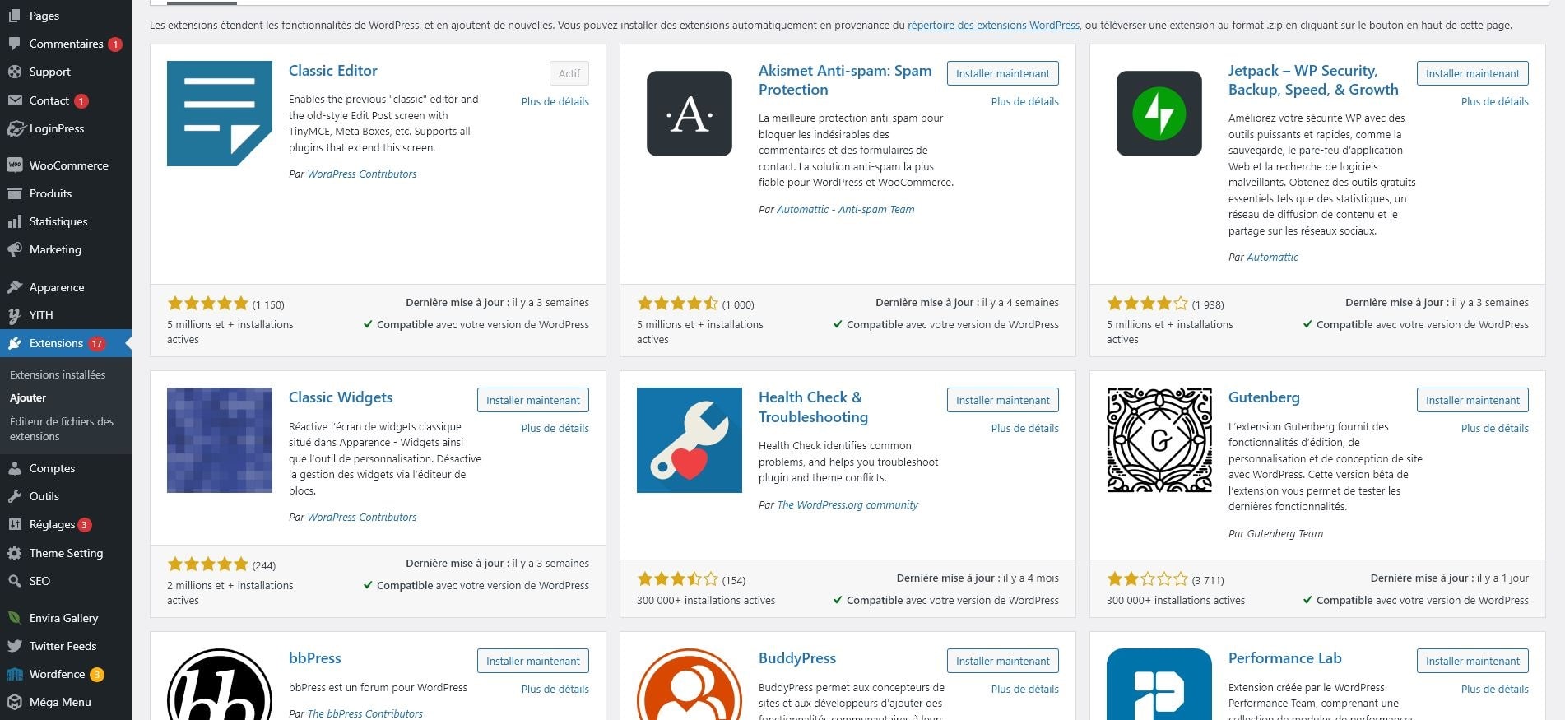
Task: Install the BuddyPress plugin
Action: pyautogui.click(x=1003, y=661)
